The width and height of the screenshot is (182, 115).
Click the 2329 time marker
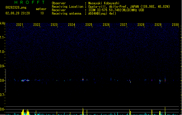(x=158, y=25)
